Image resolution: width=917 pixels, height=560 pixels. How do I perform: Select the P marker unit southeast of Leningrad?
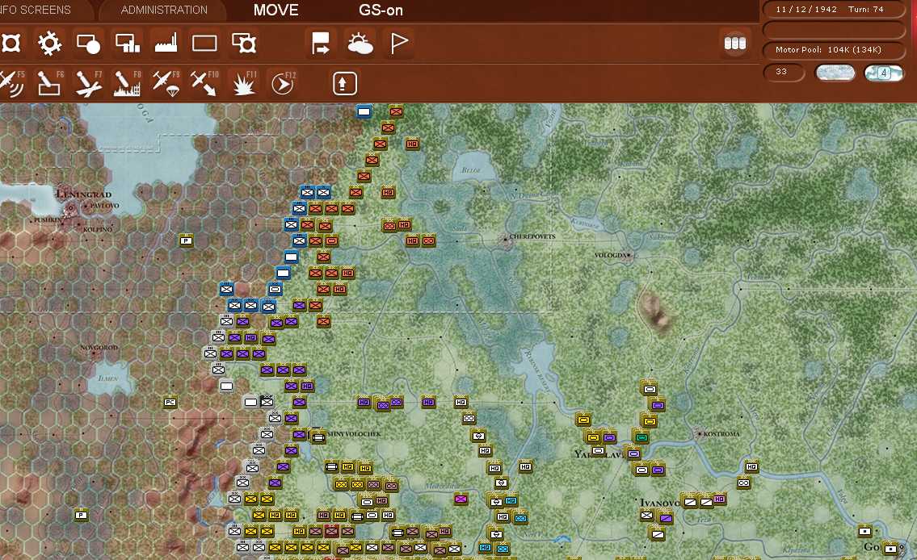[186, 240]
